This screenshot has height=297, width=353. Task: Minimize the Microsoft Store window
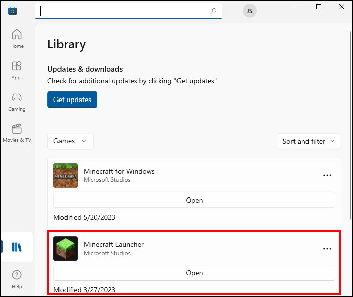[296, 7]
